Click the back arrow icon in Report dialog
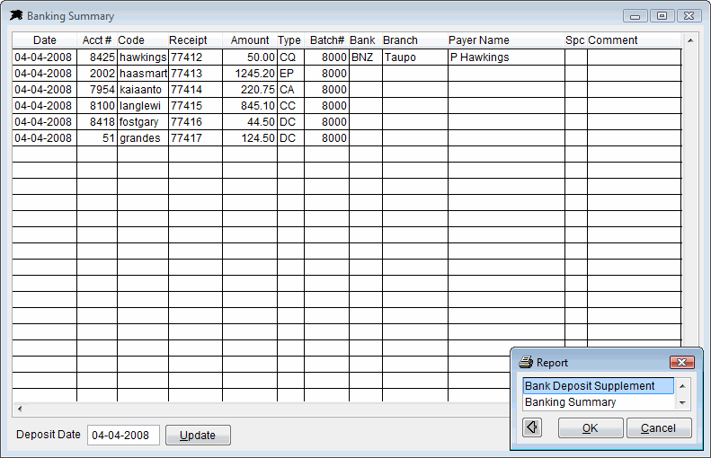This screenshot has width=711, height=458. [x=532, y=427]
